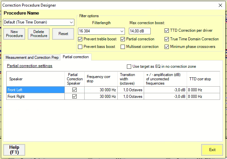Expand the Filterlength dropdown
Image resolution: width=227 pixels, height=159 pixels.
click(x=122, y=31)
